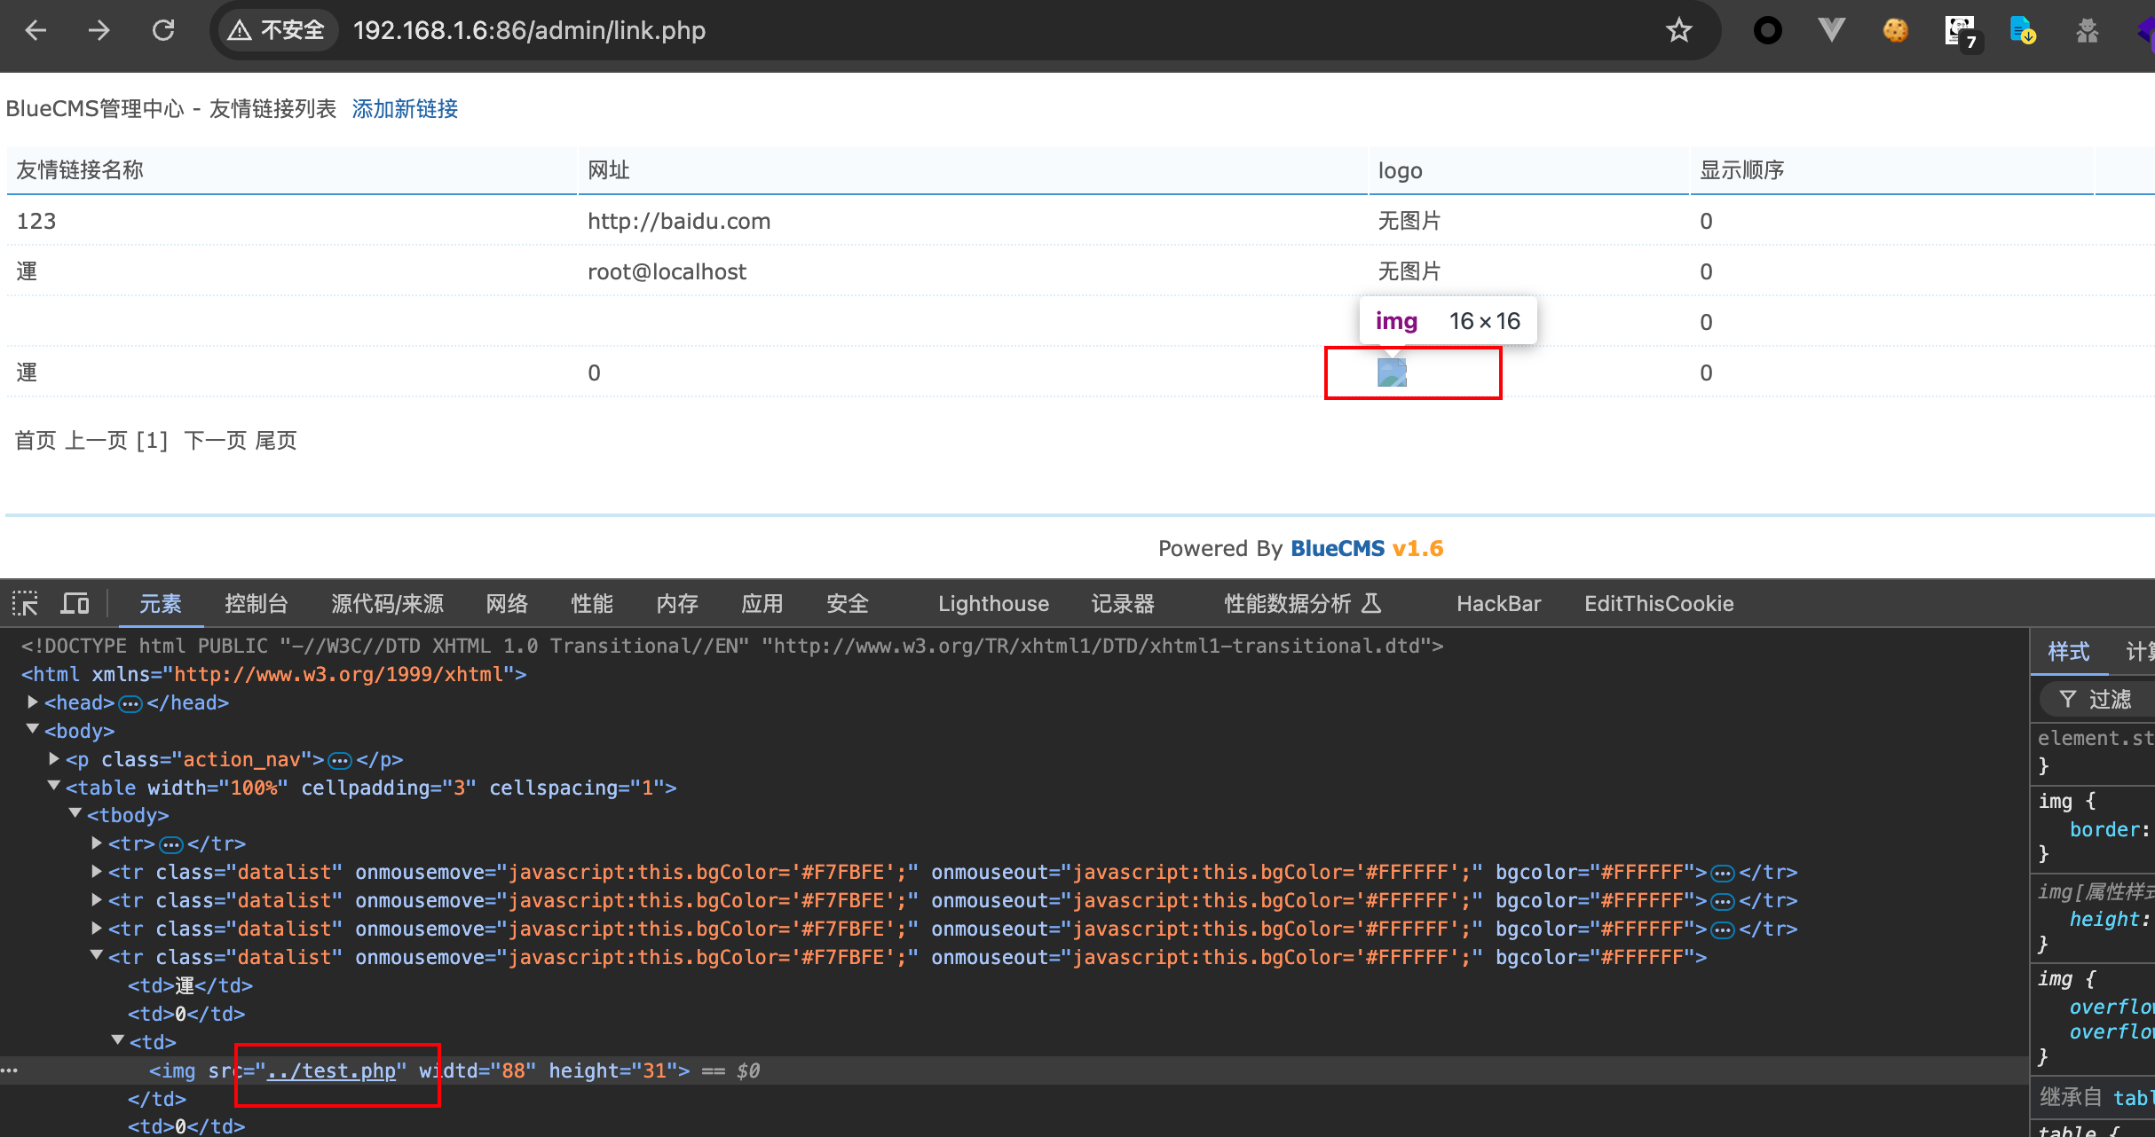
Task: Collapse the expanded tr datalist node
Action: [97, 956]
